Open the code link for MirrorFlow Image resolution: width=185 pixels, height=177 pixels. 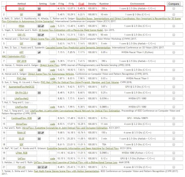(53, 124)
